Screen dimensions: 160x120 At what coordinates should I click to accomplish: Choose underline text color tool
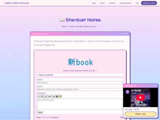(46, 96)
